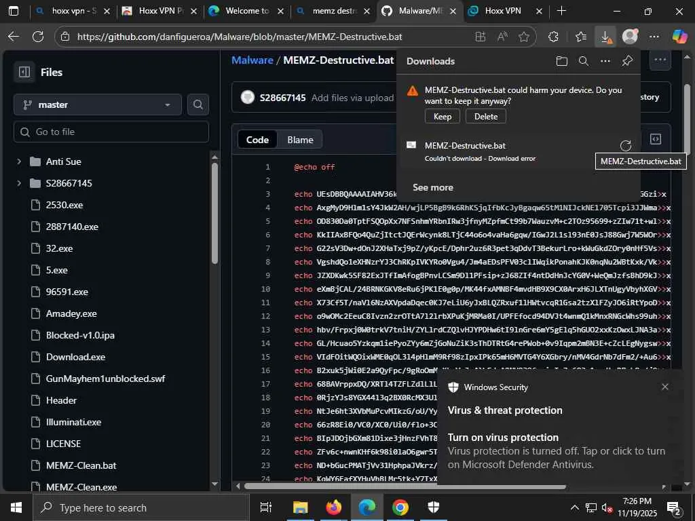The width and height of the screenshot is (695, 521).
Task: Open the Favorites list icon
Action: (x=581, y=37)
